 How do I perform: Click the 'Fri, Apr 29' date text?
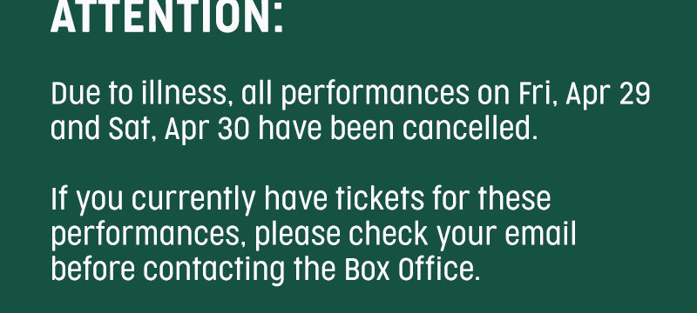[x=584, y=95]
